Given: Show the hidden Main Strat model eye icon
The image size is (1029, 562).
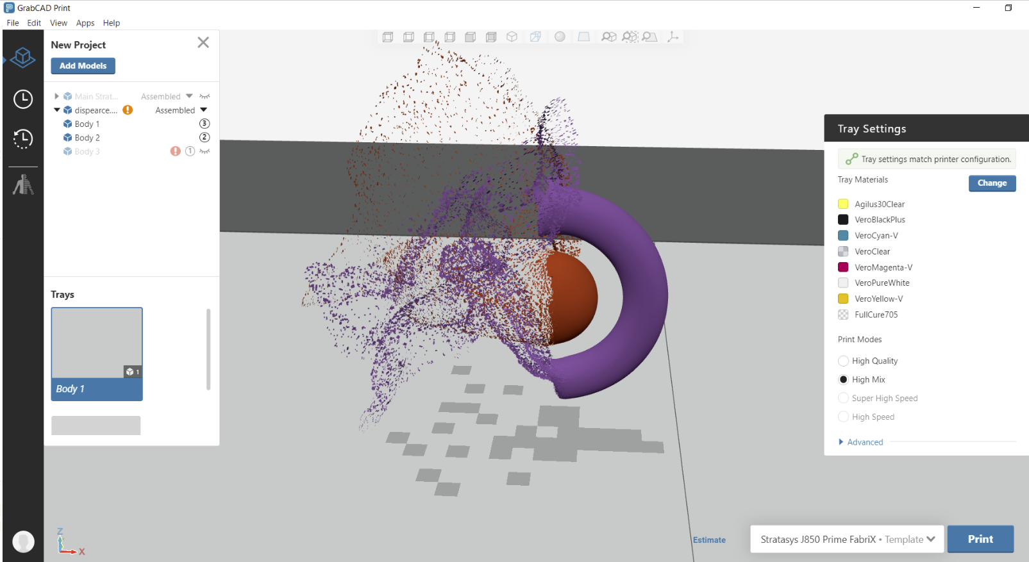Looking at the screenshot, I should tap(205, 96).
